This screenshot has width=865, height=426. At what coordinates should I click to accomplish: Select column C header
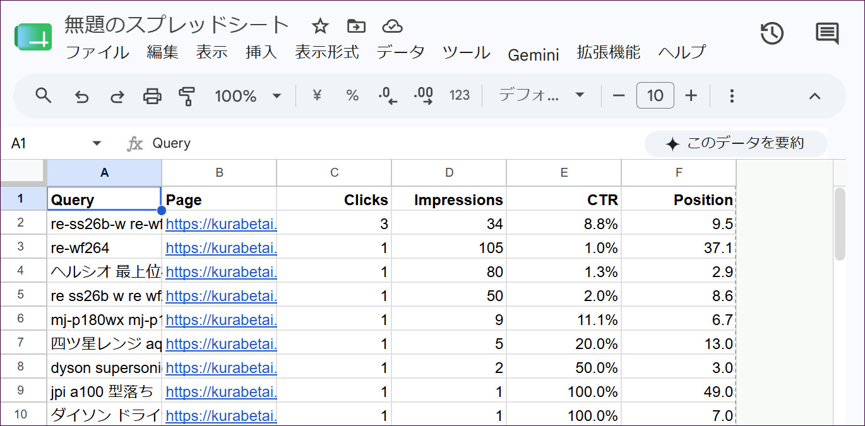pos(334,172)
